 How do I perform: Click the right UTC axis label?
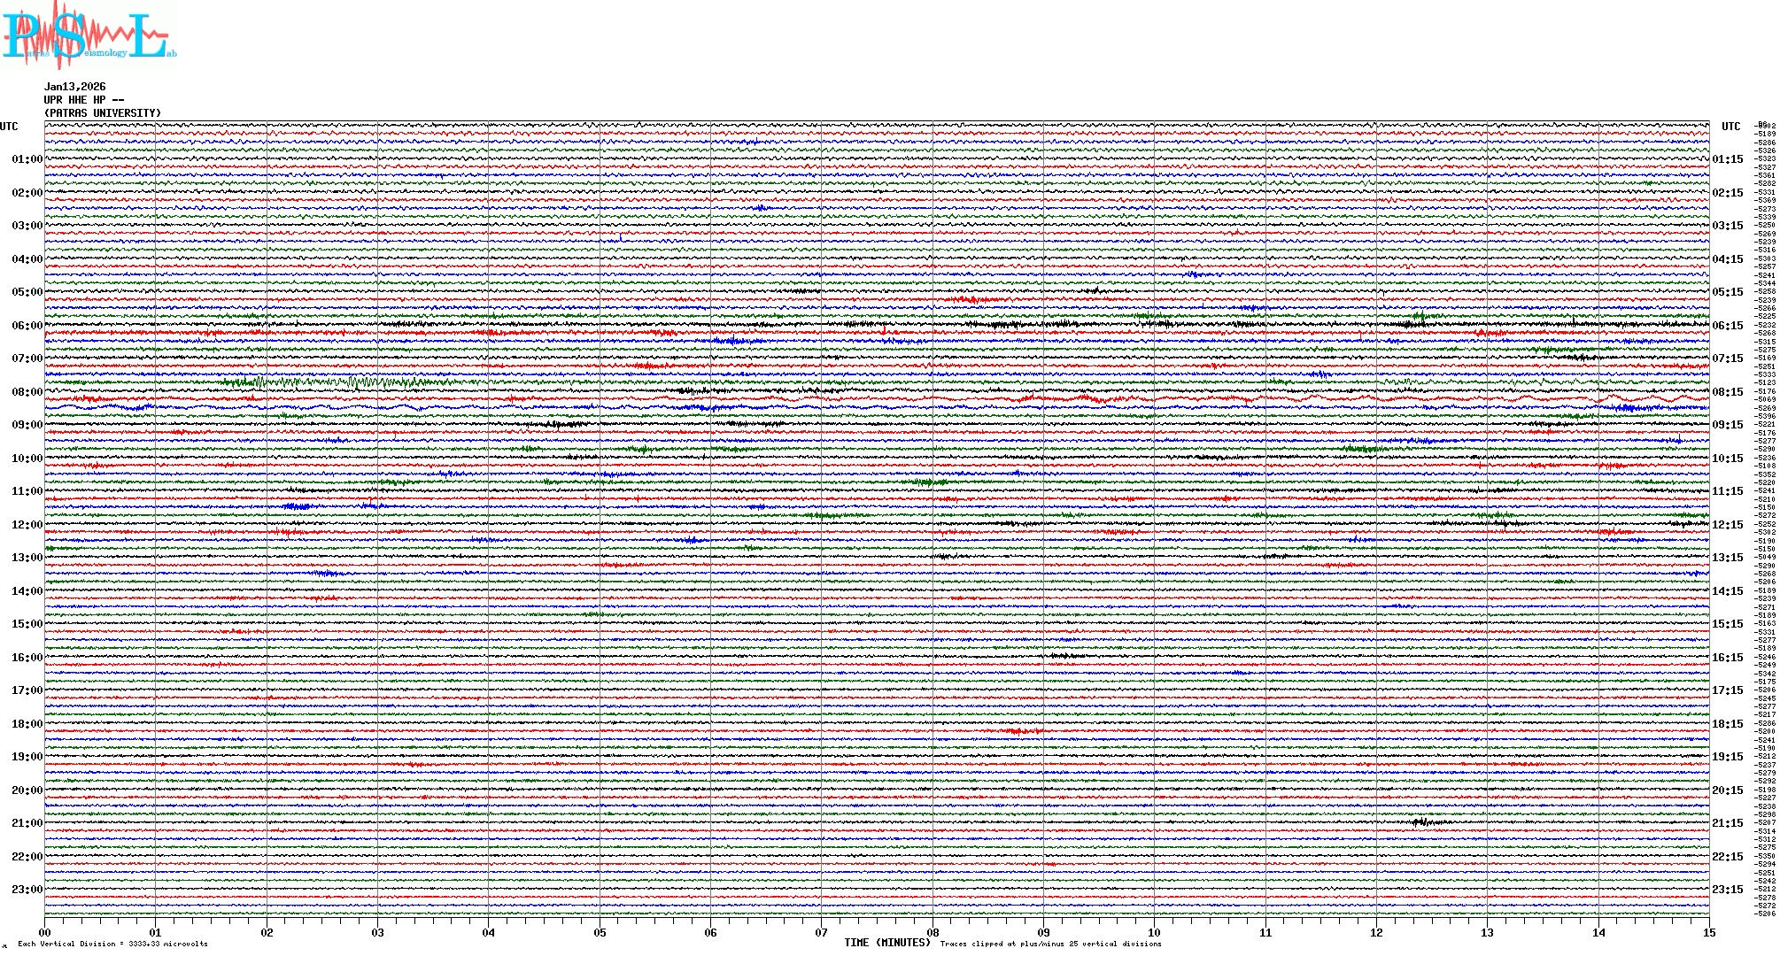coord(1730,127)
